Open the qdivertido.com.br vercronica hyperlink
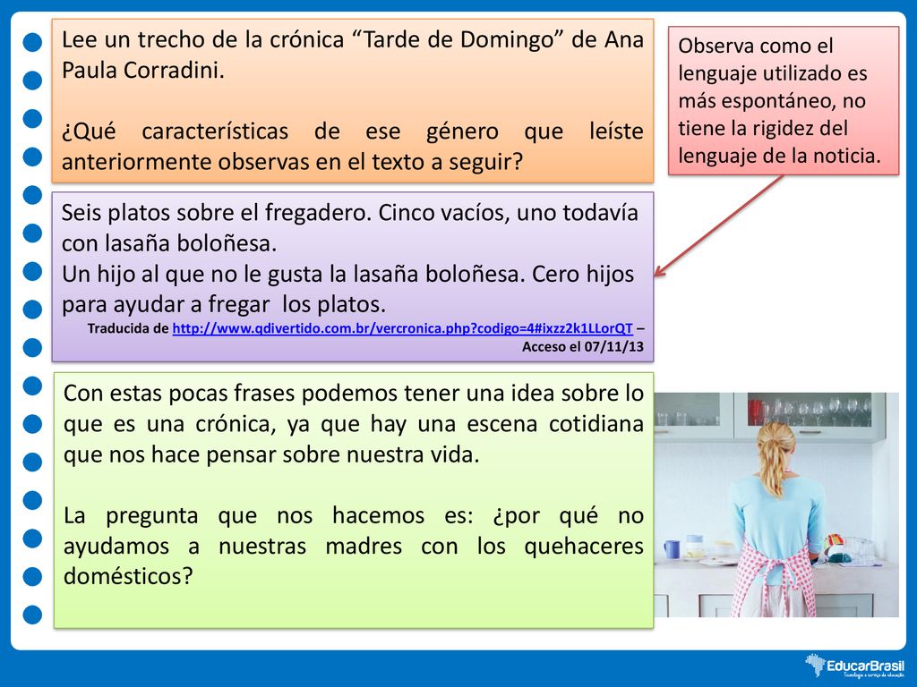 pyautogui.click(x=402, y=328)
